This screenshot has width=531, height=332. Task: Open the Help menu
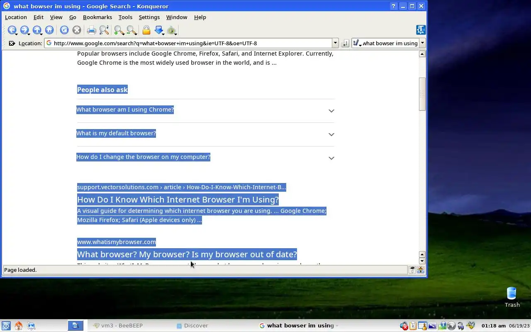[200, 17]
